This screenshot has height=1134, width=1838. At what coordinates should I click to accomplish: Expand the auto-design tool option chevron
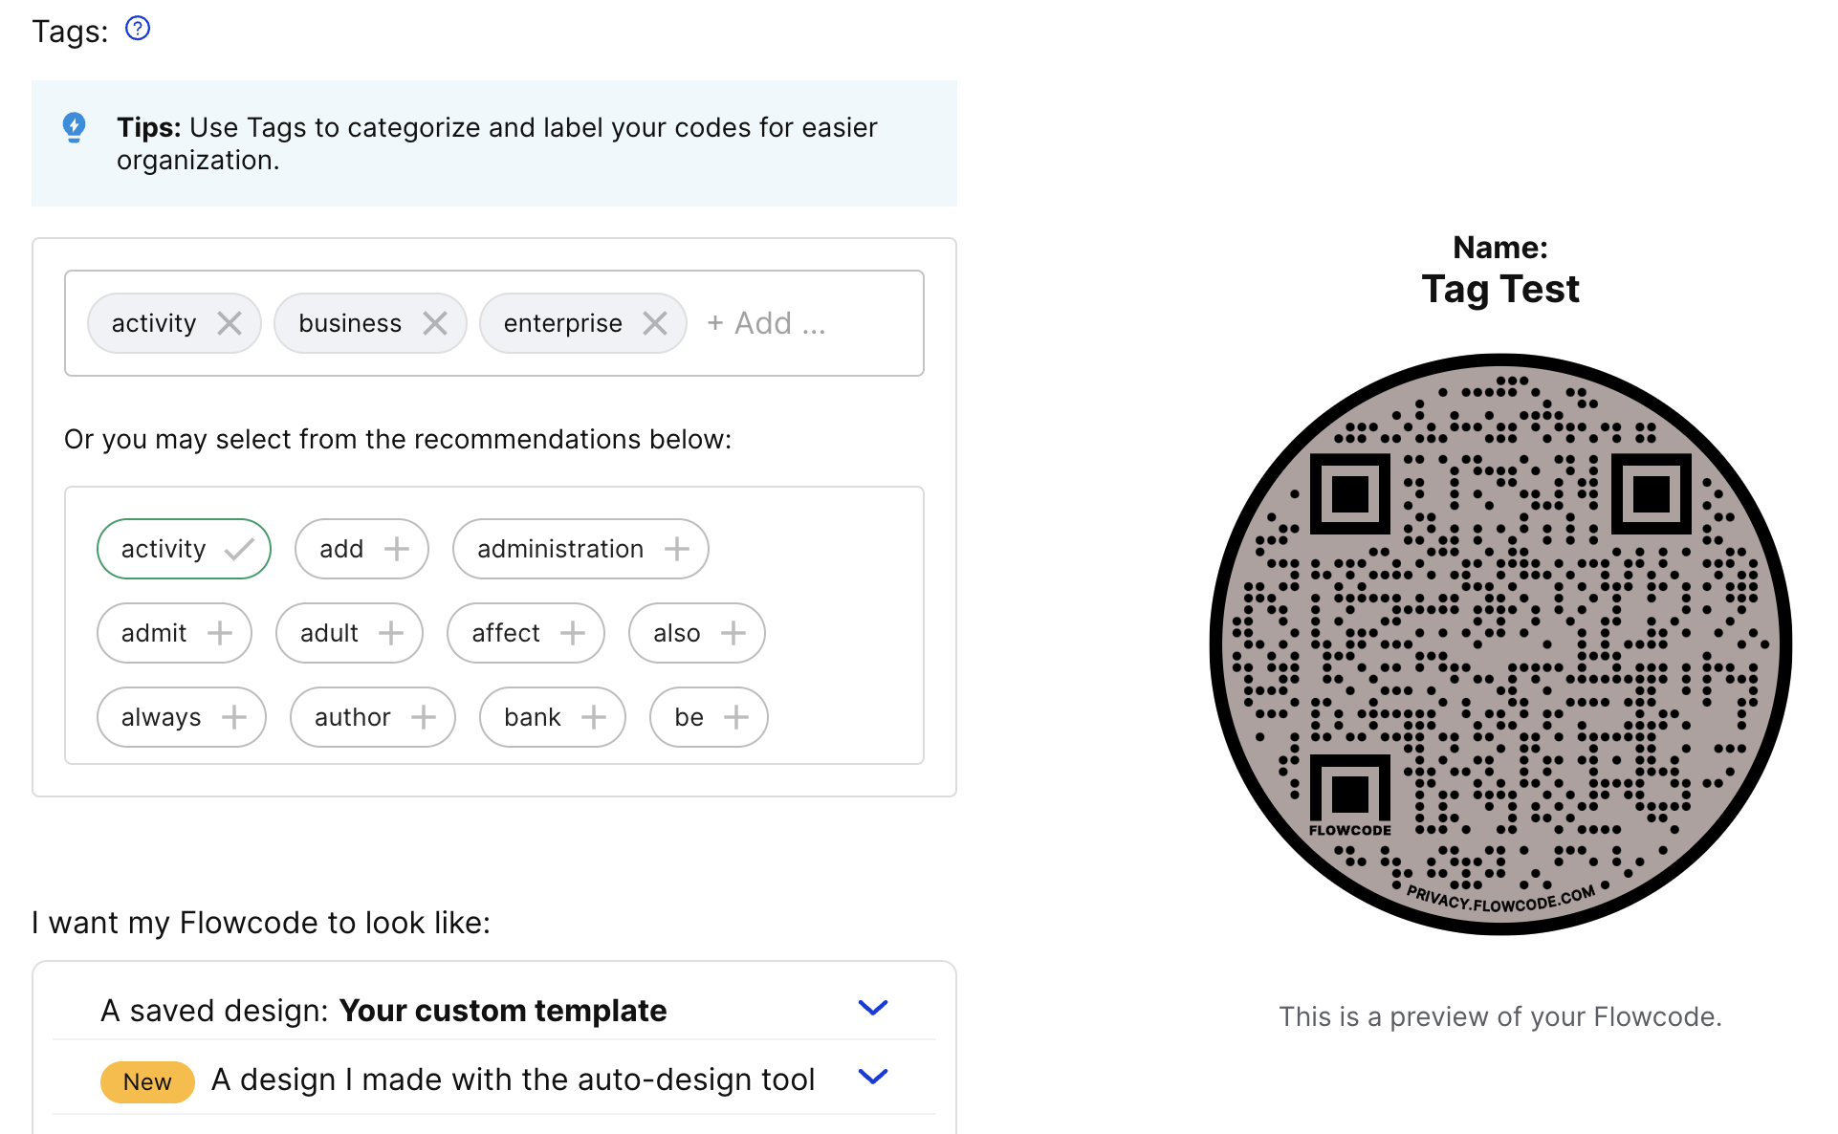(873, 1077)
